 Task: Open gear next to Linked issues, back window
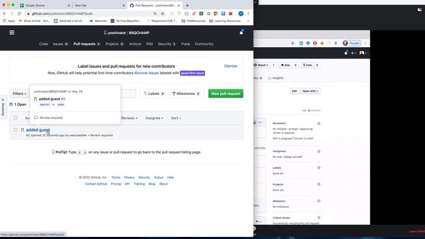coord(319,218)
